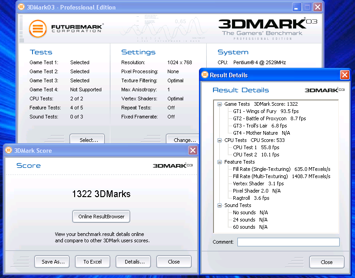Collapse the Game Tests tree node
Image resolution: width=355 pixels, height=278 pixels.
(x=219, y=104)
